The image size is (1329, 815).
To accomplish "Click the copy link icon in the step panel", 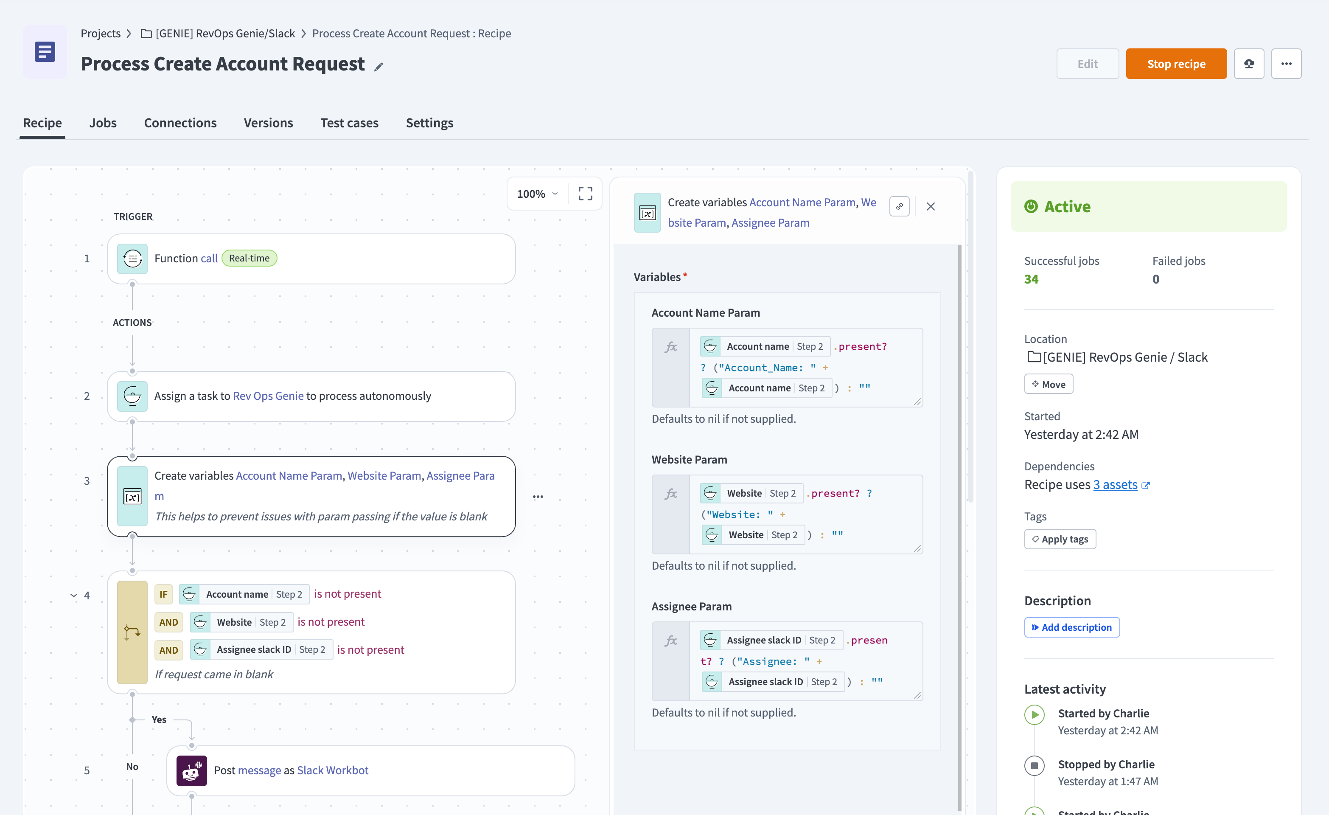I will [899, 206].
